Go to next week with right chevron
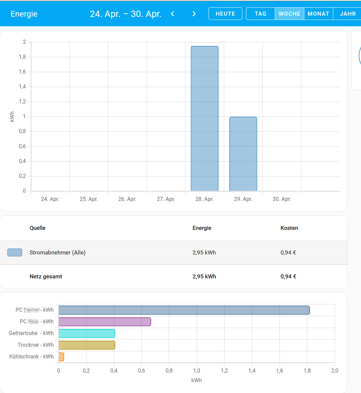The height and width of the screenshot is (393, 361). pyautogui.click(x=194, y=14)
